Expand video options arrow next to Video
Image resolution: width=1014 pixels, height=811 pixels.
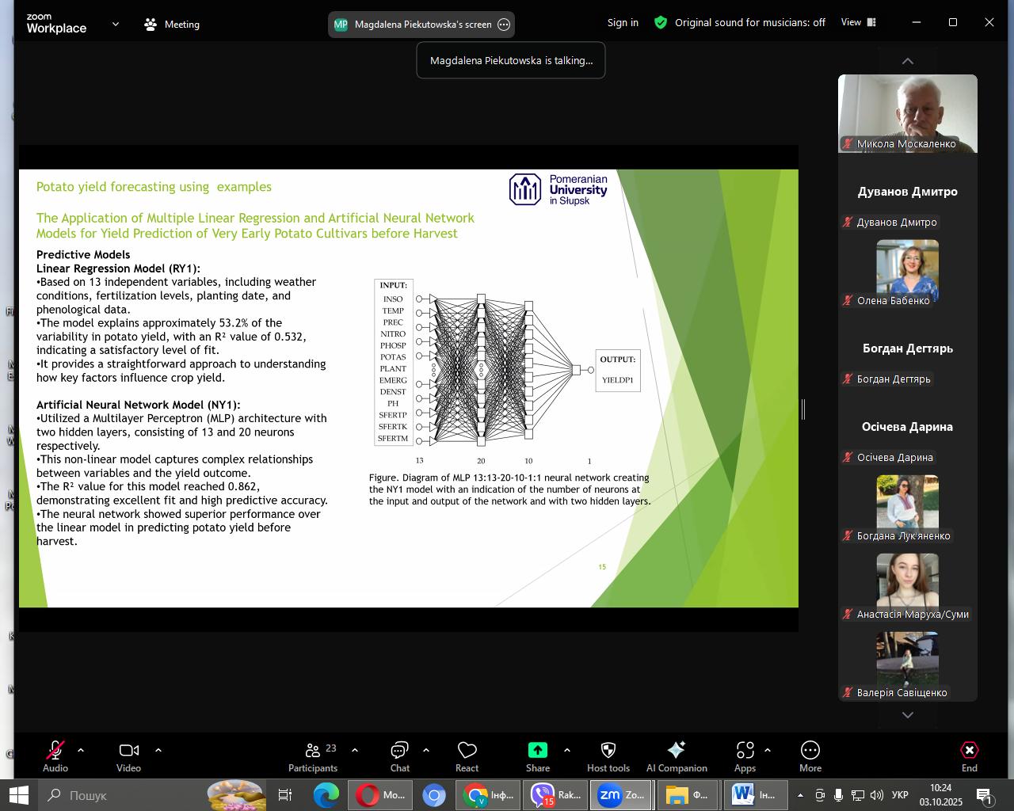(x=158, y=750)
